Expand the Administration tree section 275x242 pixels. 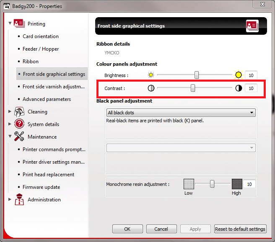pyautogui.click(x=10, y=199)
